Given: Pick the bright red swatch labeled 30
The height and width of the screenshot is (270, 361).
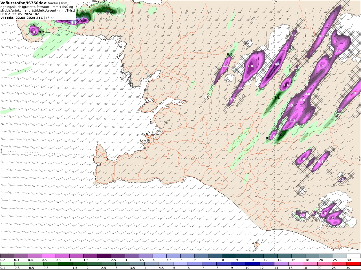Looking at the screenshot, I should pyautogui.click(x=353, y=264).
